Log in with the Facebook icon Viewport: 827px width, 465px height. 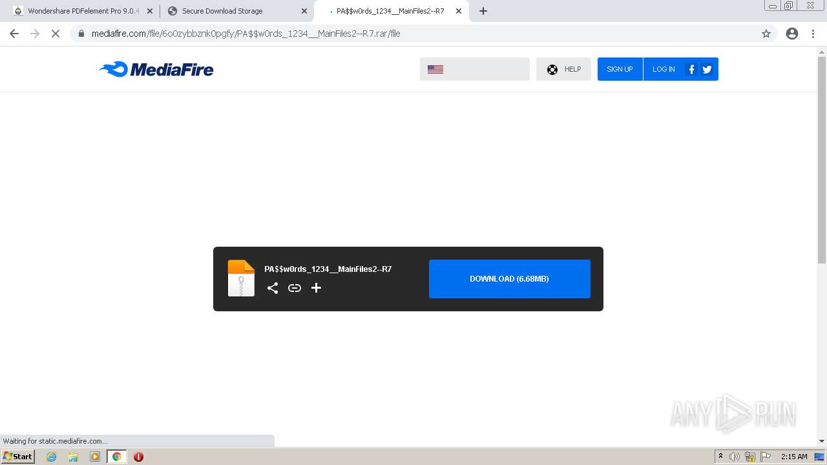tap(691, 69)
